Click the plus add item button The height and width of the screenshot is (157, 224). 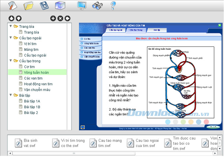(53, 18)
